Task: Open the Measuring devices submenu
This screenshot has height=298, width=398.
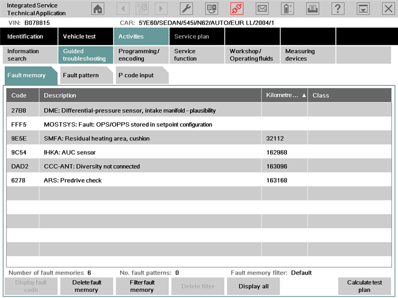Action: point(308,55)
